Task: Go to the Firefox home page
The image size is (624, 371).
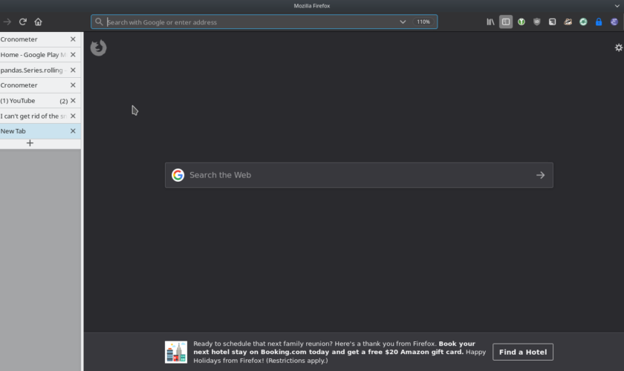Action: coord(38,22)
